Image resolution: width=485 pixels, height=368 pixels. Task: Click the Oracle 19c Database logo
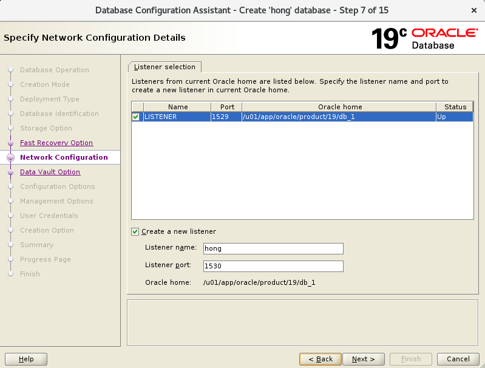click(x=425, y=38)
